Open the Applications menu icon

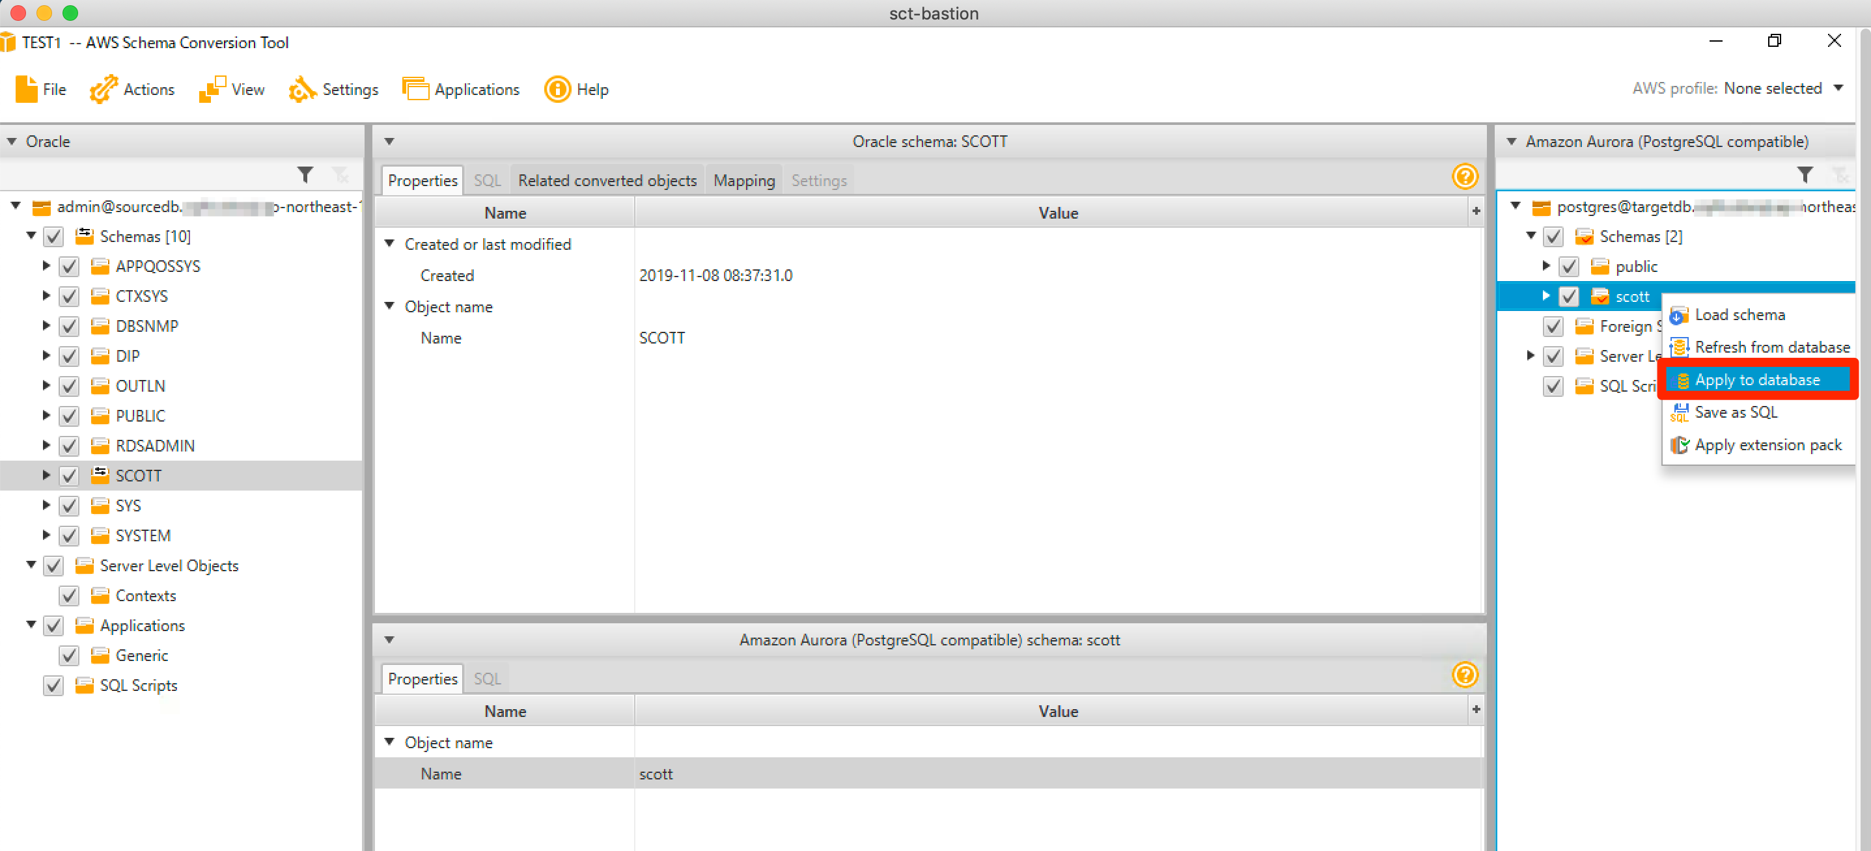[415, 89]
